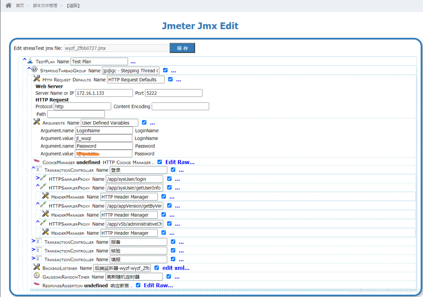The image size is (423, 297).
Task: Toggle the HTTP Cookie Manager checkbox
Action: coord(160,162)
